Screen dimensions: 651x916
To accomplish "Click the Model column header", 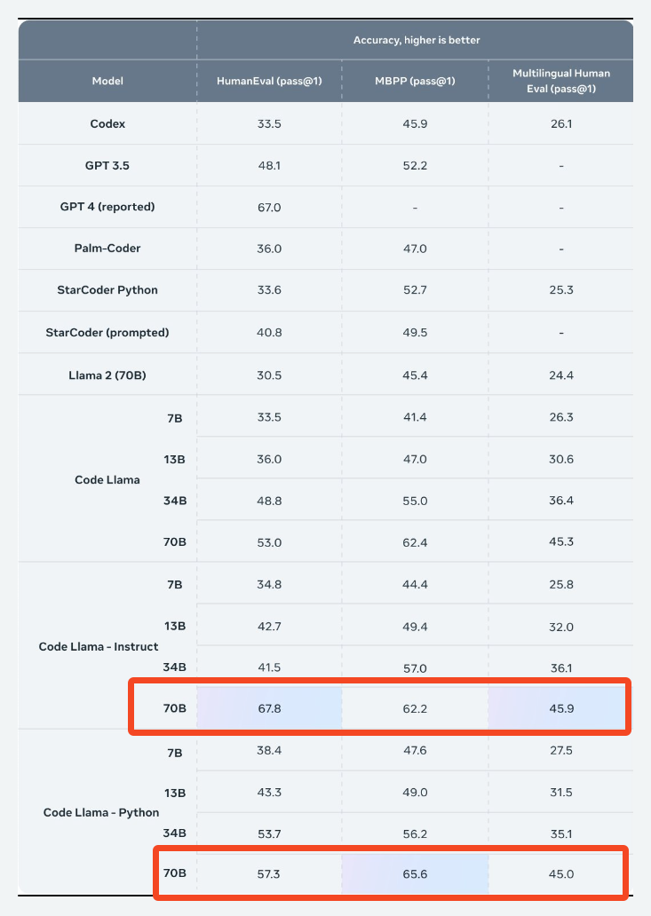I will pos(107,81).
